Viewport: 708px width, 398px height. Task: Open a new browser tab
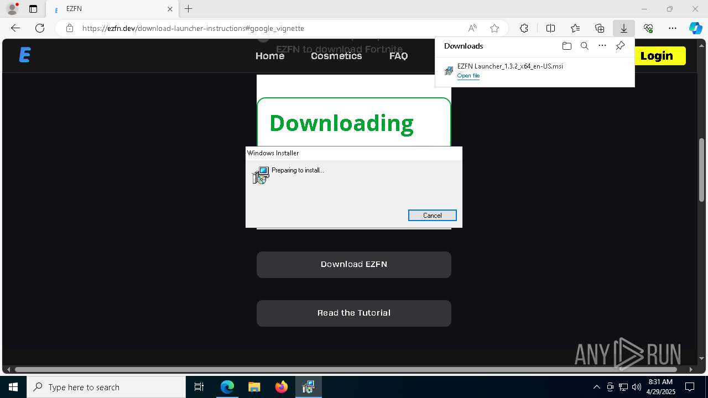point(189,9)
